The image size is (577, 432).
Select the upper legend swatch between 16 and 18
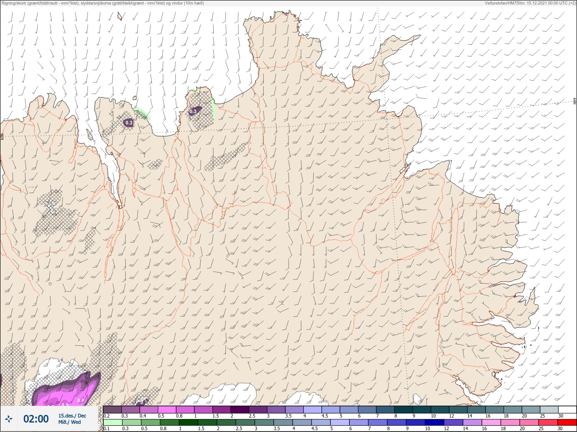[x=495, y=409]
